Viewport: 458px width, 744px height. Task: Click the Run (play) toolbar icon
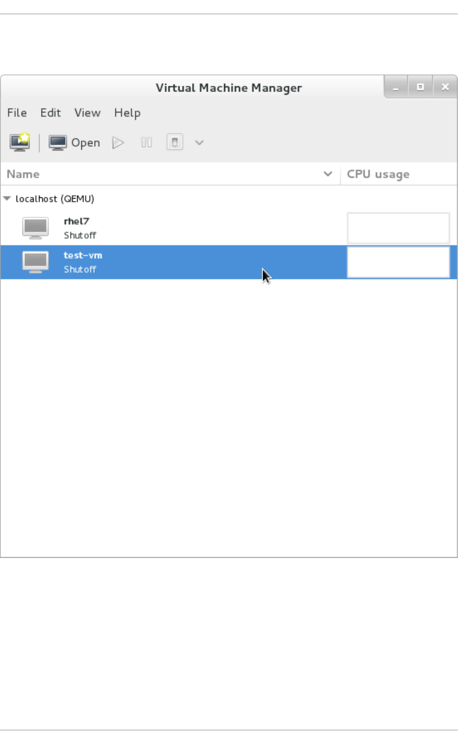[x=118, y=143]
